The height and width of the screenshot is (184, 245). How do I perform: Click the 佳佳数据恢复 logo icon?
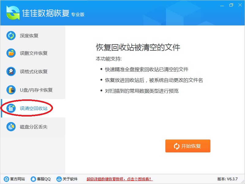tap(13, 13)
